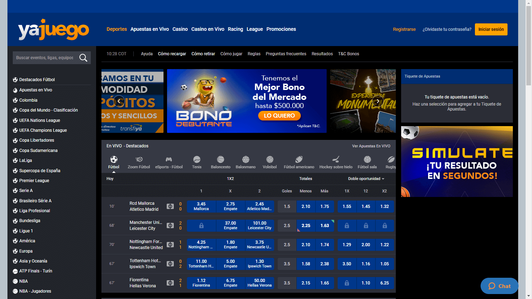This screenshot has height=299, width=532.
Task: Select the Fútbol sala icon
Action: click(367, 159)
